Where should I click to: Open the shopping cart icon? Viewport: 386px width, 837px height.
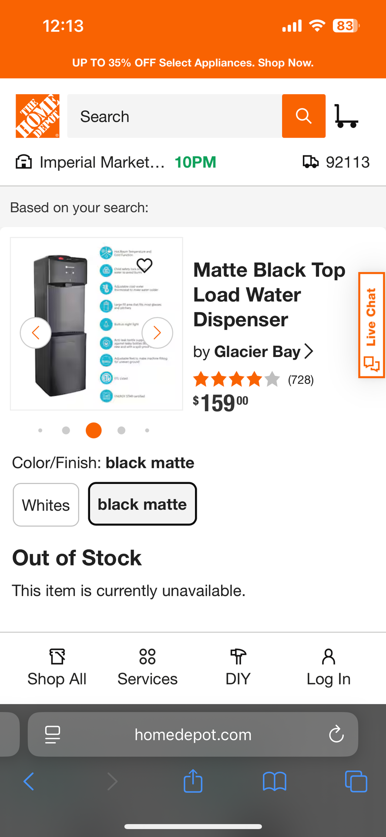tap(346, 116)
